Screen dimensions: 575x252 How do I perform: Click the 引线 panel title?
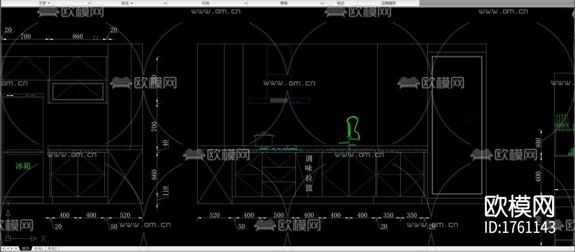click(x=205, y=3)
